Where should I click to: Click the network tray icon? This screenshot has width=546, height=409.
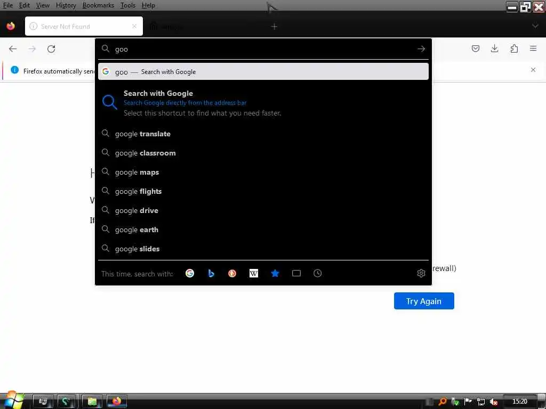tap(481, 402)
